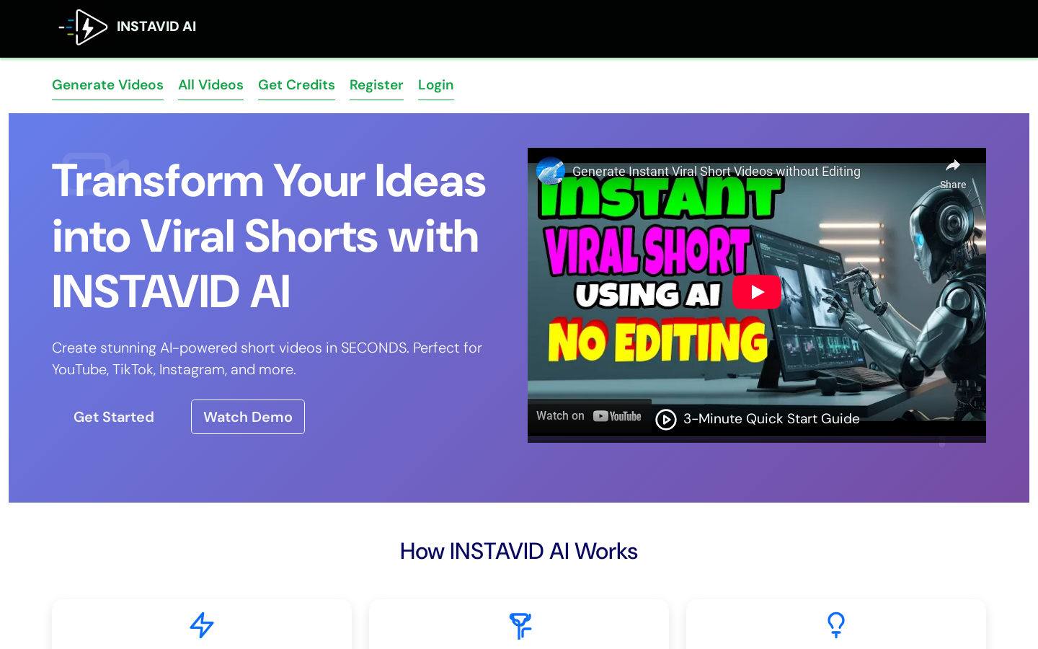Click the 3-Minute Quick Start Guide text

(771, 419)
